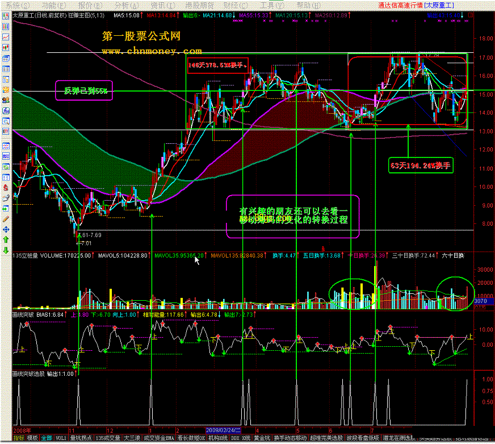This screenshot has width=495, height=444.
Task: Open the two-people users icon
Action: [6, 100]
